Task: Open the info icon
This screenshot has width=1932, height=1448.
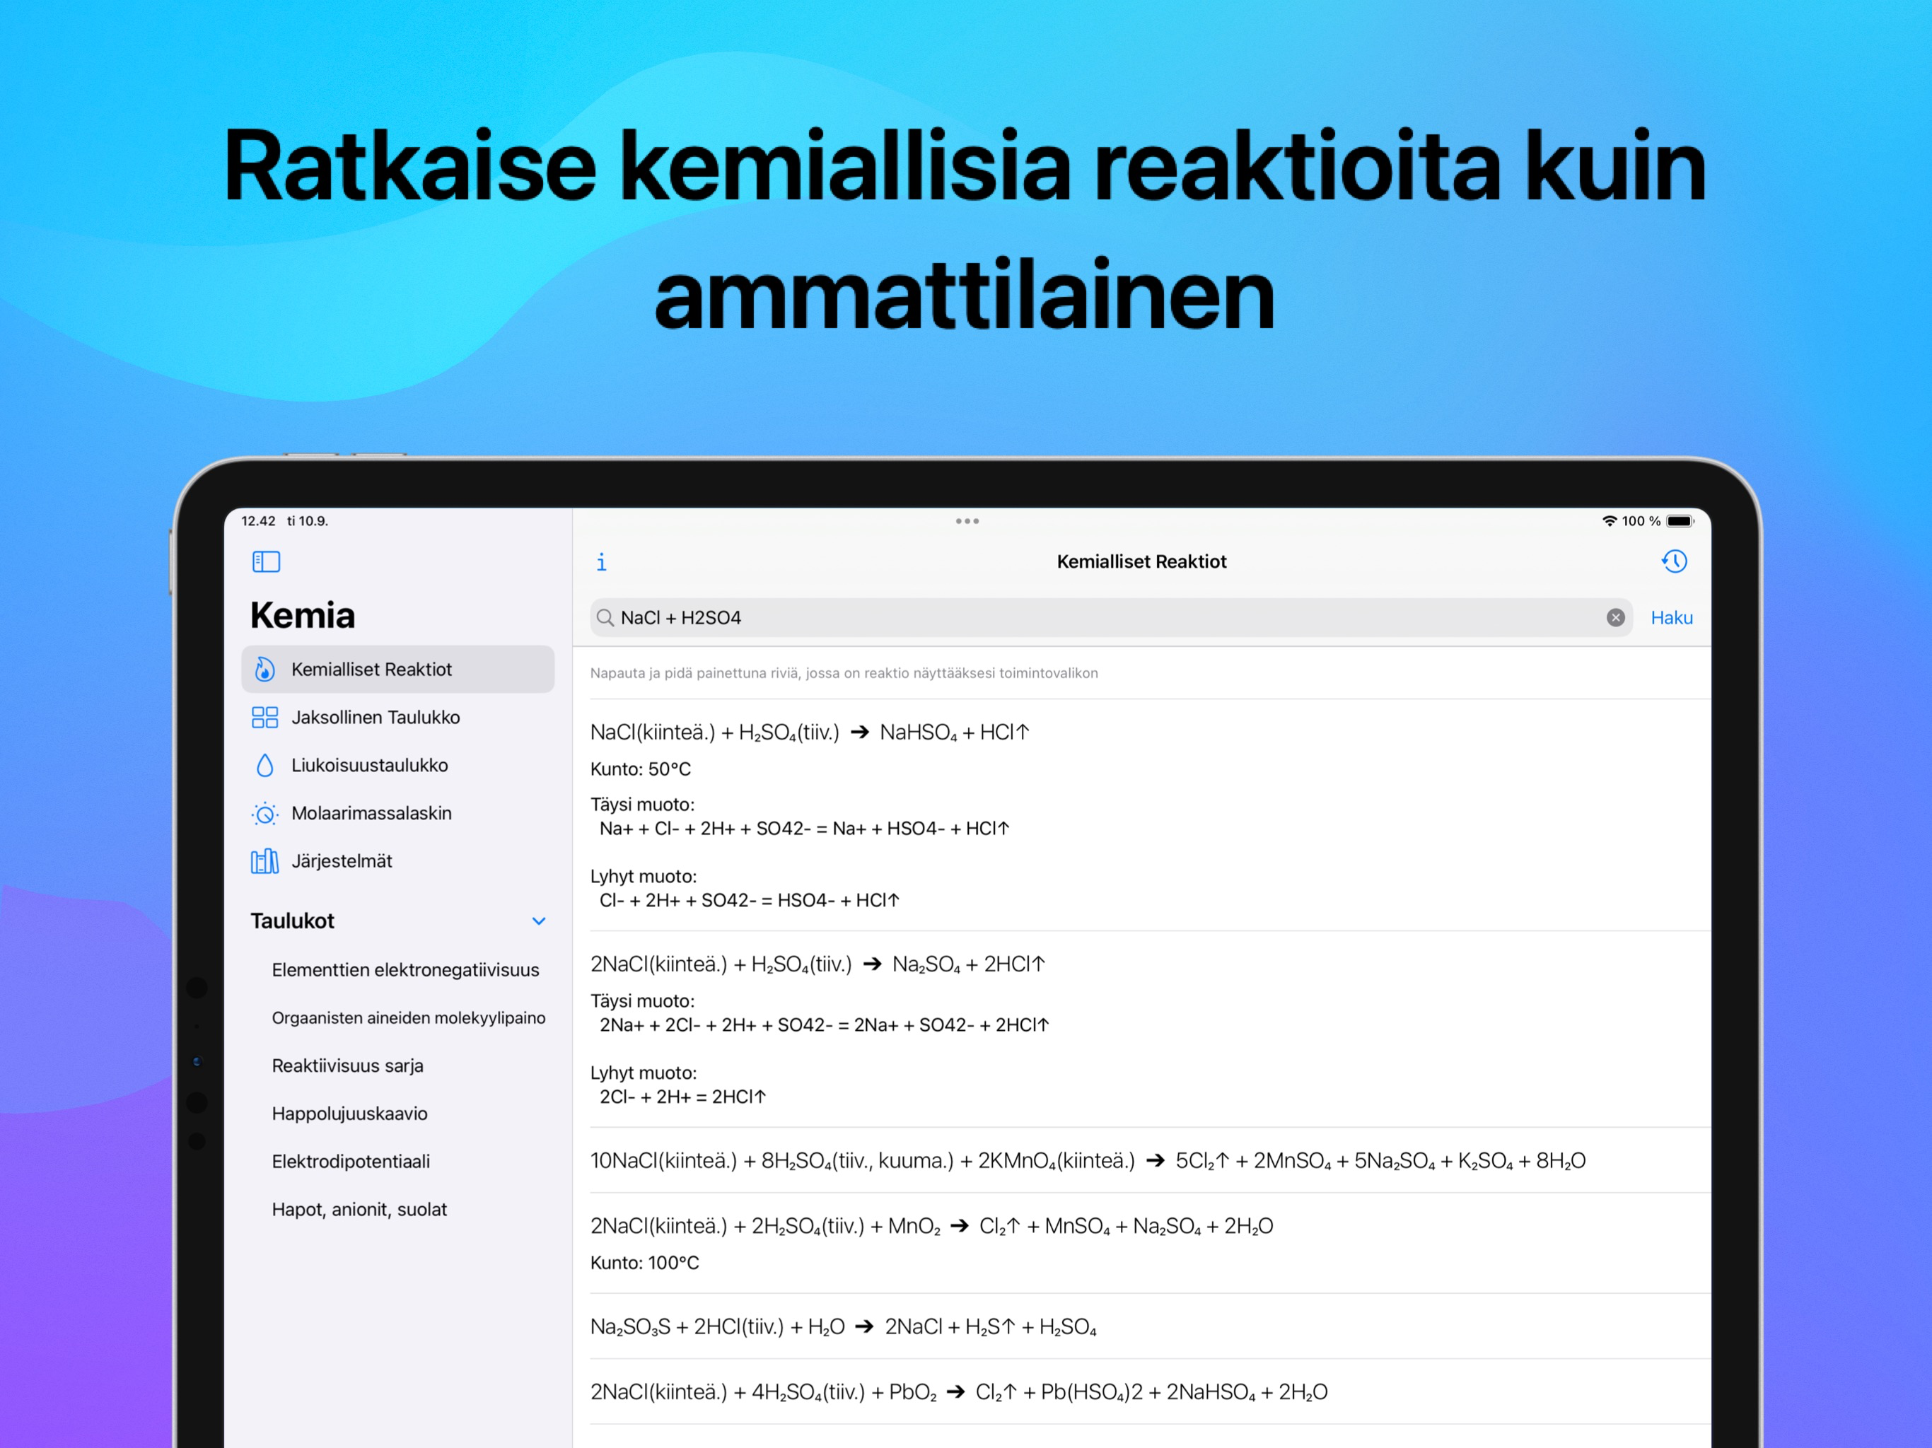Action: pos(601,562)
